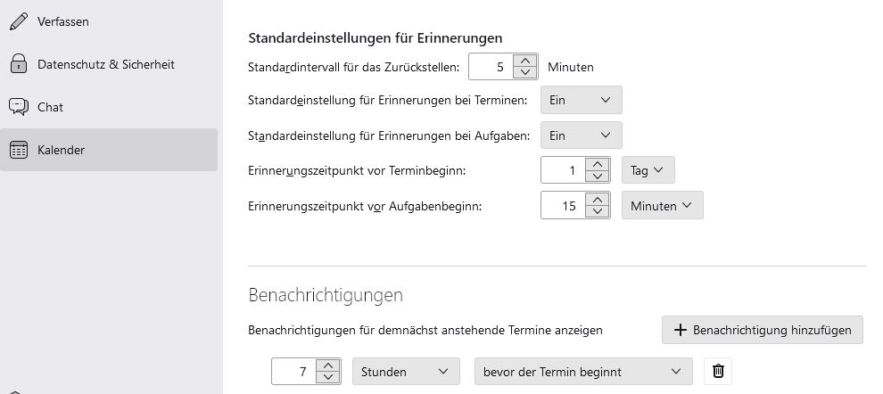The image size is (883, 394).
Task: Click the Chat speech bubble icon
Action: click(18, 107)
